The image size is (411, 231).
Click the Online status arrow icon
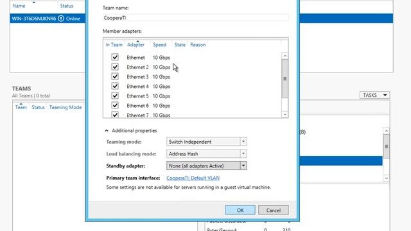coord(61,19)
